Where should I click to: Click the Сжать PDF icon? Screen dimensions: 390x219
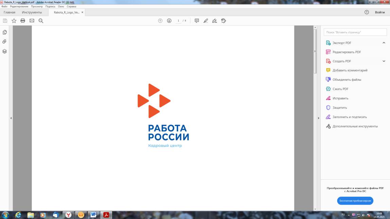tap(328, 89)
